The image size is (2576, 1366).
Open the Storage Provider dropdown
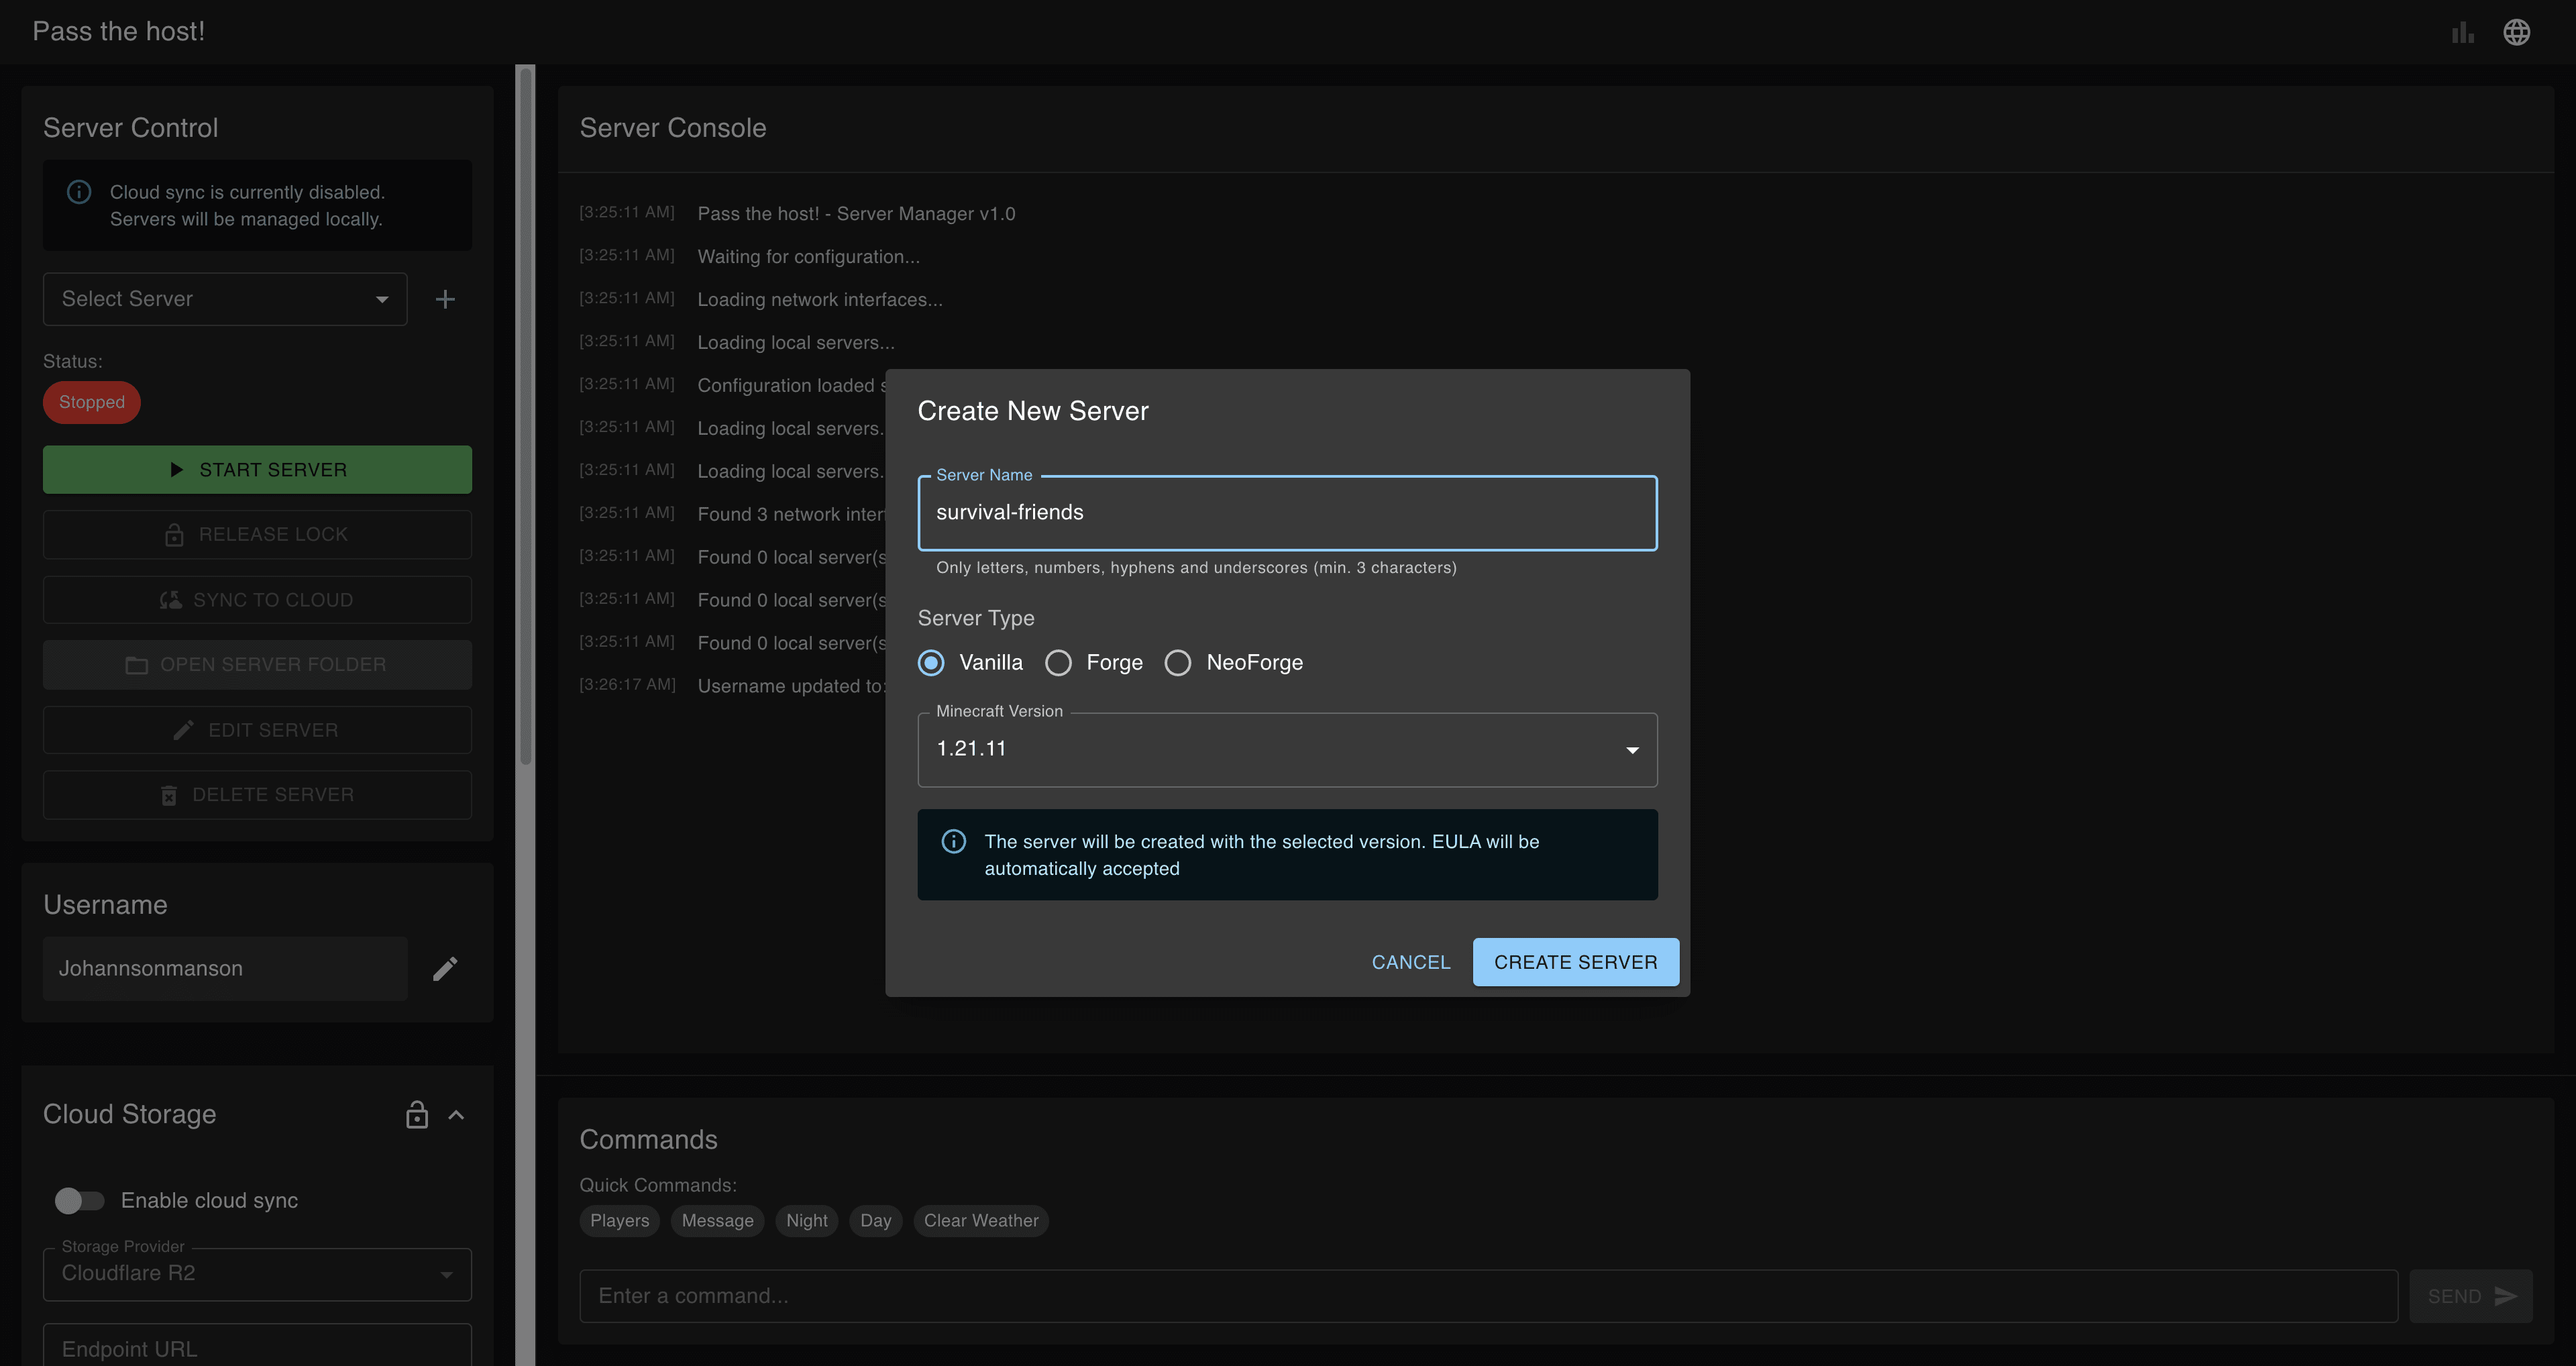point(257,1274)
